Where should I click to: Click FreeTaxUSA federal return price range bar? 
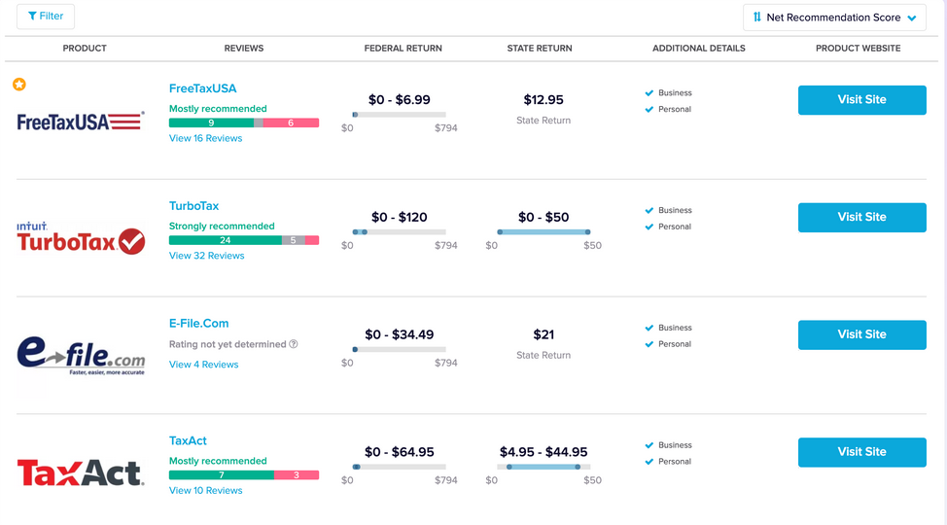(400, 114)
